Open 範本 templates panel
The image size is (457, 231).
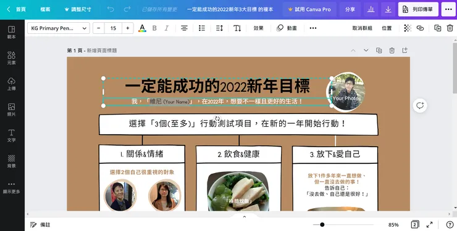click(11, 32)
